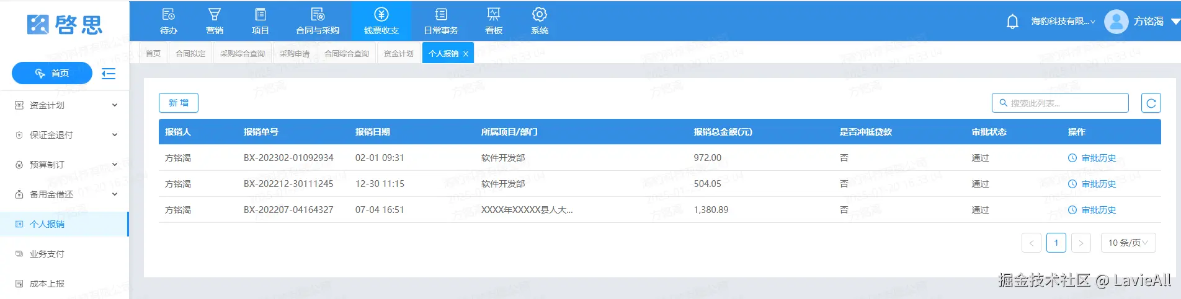Image resolution: width=1181 pixels, height=299 pixels.
Task: Close the 个人报销 tab
Action: coord(466,54)
